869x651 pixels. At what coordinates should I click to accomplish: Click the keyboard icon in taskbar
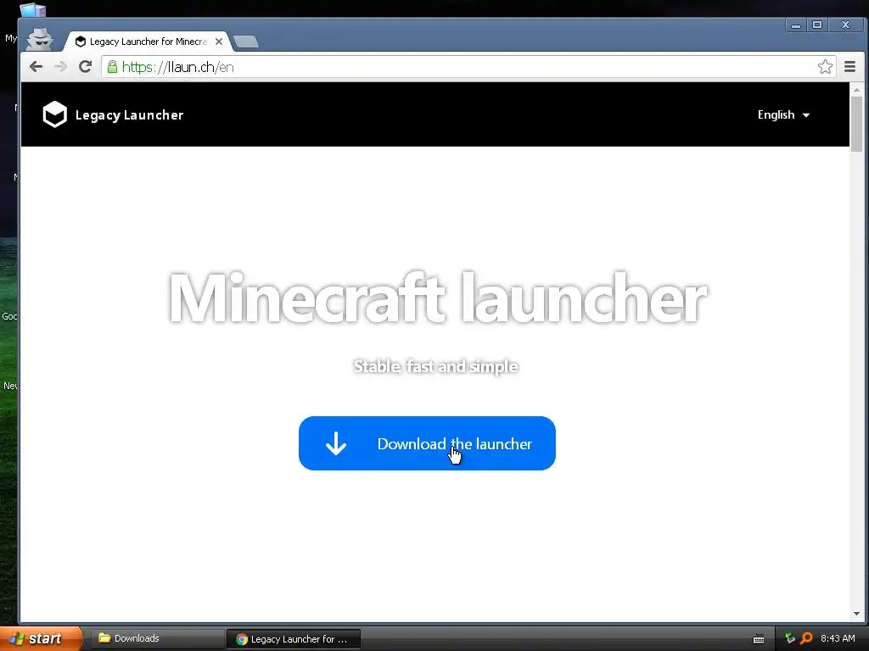pyautogui.click(x=759, y=639)
